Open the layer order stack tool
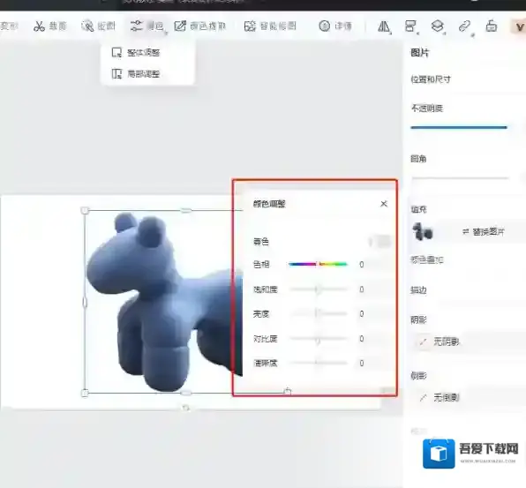The height and width of the screenshot is (488, 526). pos(438,26)
